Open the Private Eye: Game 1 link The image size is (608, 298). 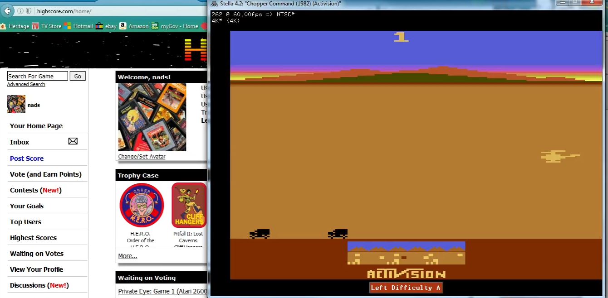click(162, 291)
